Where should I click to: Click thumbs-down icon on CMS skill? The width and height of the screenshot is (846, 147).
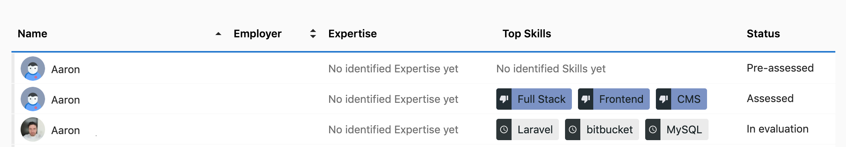[x=664, y=99]
